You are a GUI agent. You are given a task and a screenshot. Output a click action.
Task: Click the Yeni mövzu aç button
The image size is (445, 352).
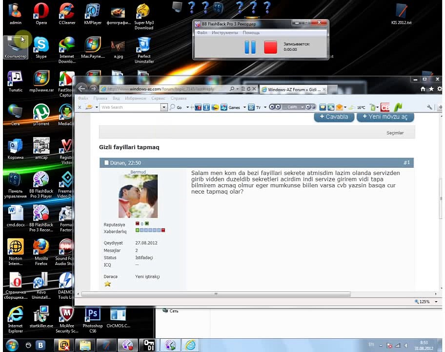pos(385,117)
